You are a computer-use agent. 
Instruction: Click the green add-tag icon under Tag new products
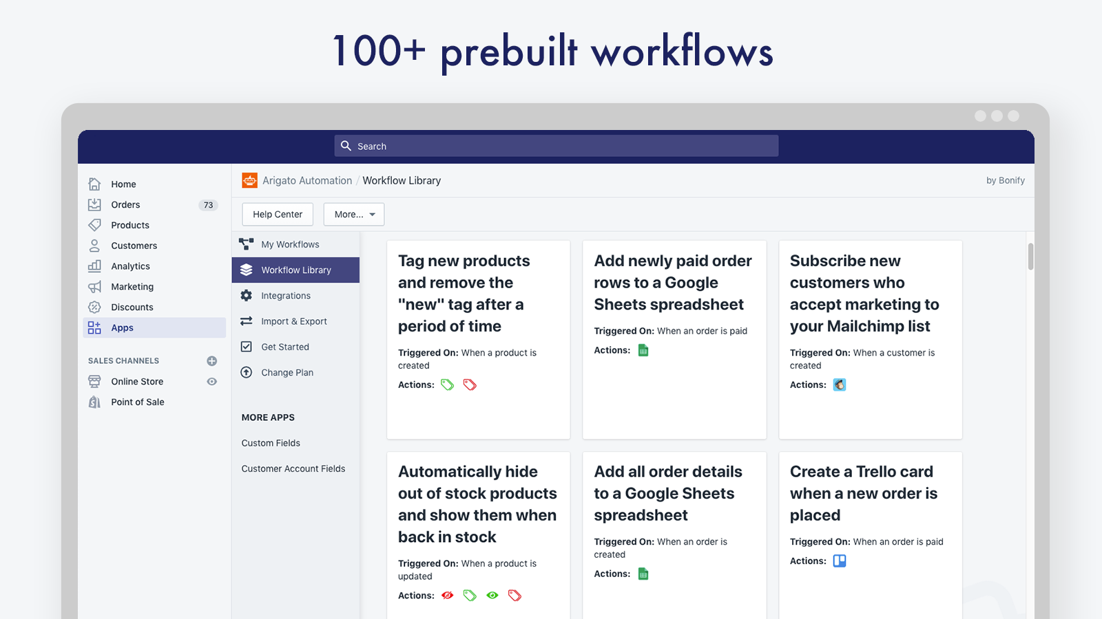pos(447,384)
